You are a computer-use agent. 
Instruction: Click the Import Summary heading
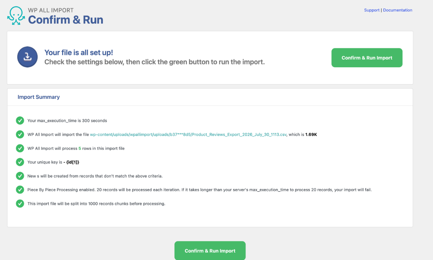39,97
